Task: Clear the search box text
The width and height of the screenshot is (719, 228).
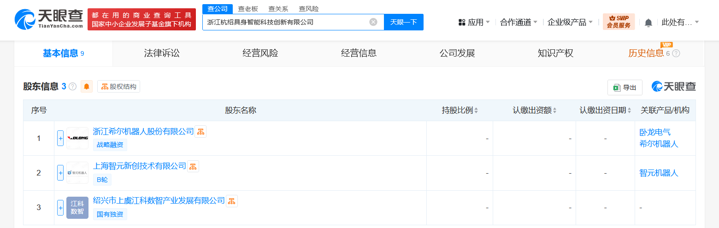Action: [373, 22]
